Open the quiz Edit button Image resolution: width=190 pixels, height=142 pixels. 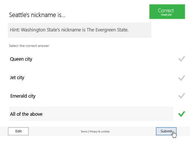tap(18, 131)
